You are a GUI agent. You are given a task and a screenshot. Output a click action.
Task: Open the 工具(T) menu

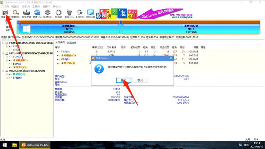[36, 6]
